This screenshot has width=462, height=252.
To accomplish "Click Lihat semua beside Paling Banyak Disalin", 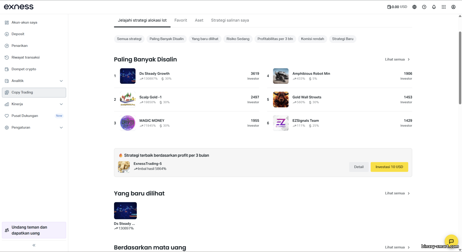I will pos(397,59).
